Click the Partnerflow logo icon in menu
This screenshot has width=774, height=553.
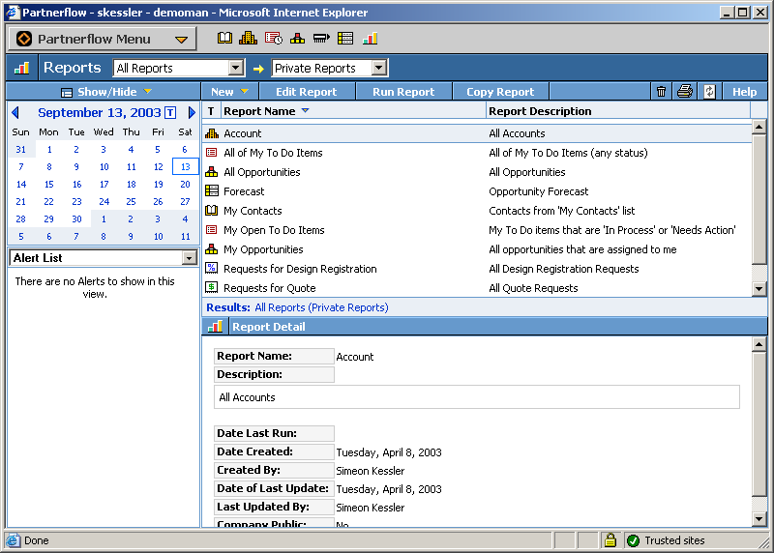24,39
